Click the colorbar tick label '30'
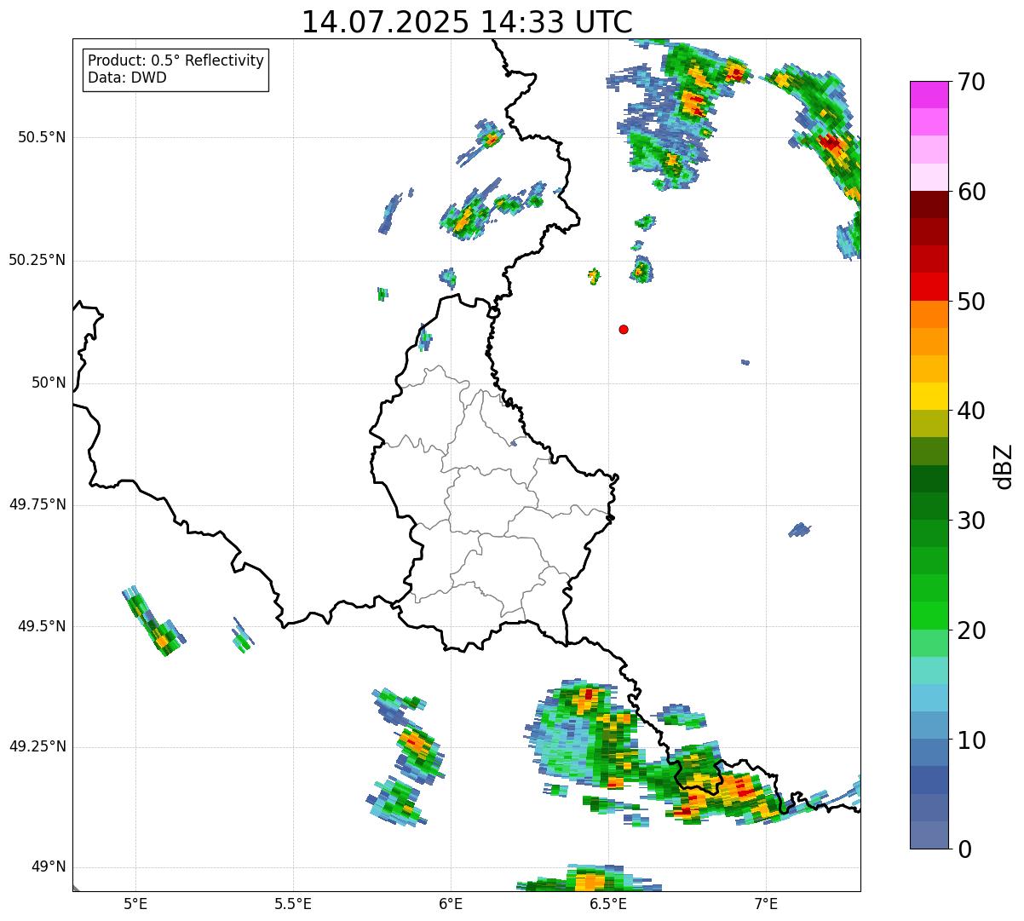The image size is (1024, 921). [971, 521]
